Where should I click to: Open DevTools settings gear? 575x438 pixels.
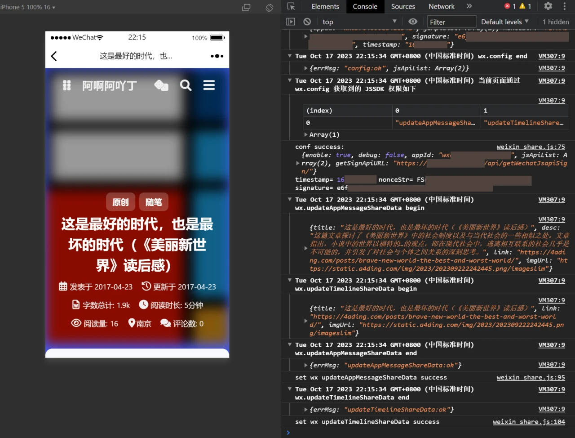click(x=548, y=6)
